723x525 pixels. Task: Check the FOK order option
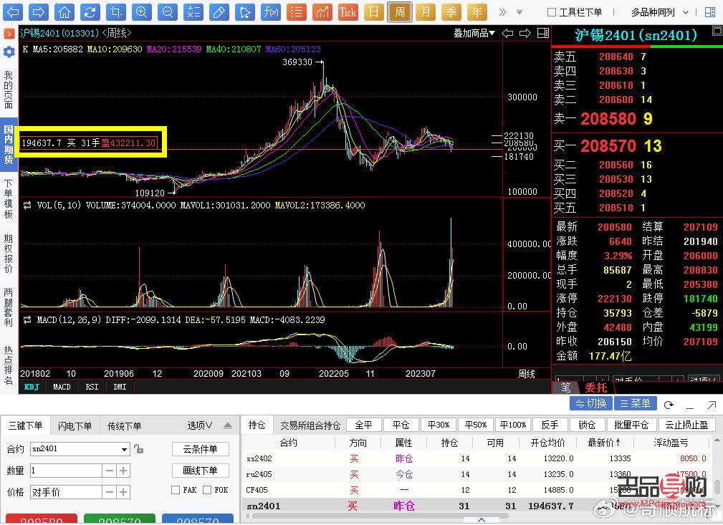[x=208, y=490]
